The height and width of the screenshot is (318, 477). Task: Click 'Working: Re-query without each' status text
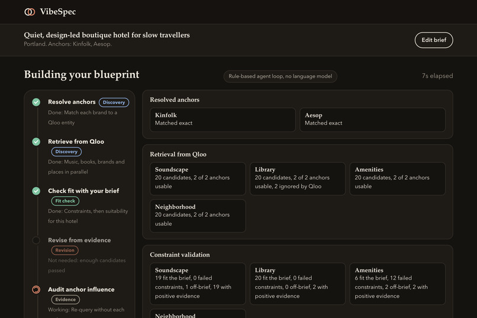[86, 310]
